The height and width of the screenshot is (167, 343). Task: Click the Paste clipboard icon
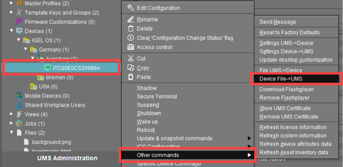(131, 77)
